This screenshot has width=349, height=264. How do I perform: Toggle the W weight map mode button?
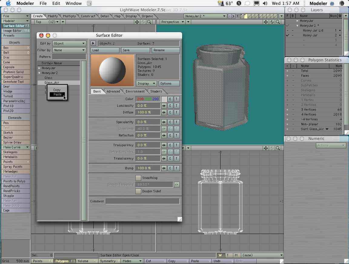pos(220,255)
